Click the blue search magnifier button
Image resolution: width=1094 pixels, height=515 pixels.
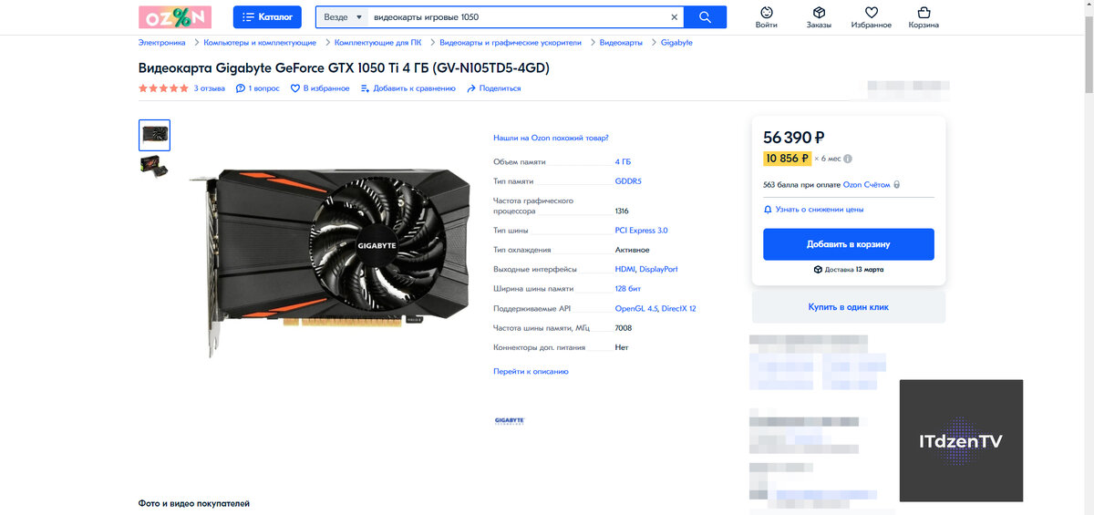coord(706,17)
